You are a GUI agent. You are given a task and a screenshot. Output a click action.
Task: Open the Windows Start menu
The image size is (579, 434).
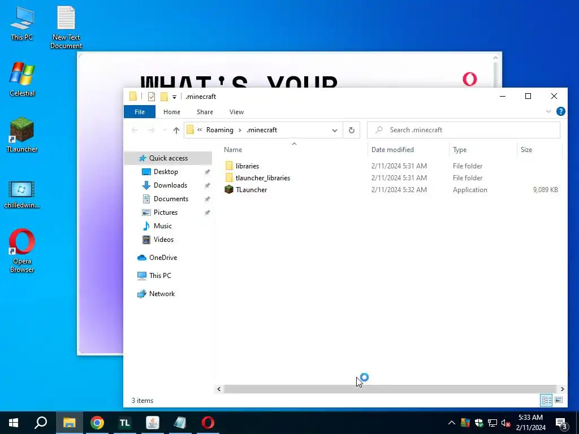(x=14, y=423)
